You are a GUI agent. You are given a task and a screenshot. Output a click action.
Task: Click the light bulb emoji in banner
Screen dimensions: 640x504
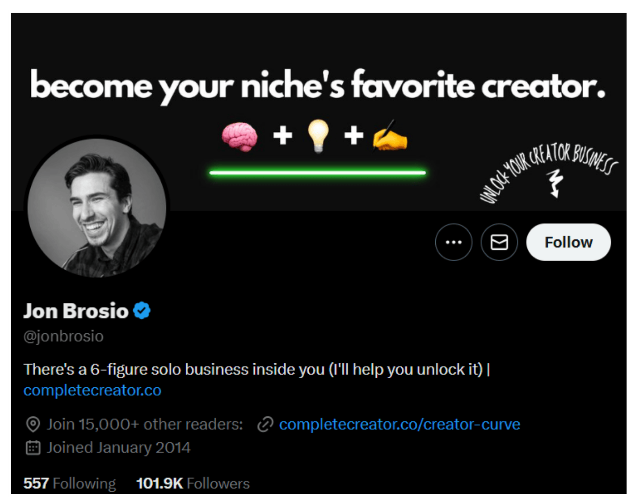click(x=318, y=136)
